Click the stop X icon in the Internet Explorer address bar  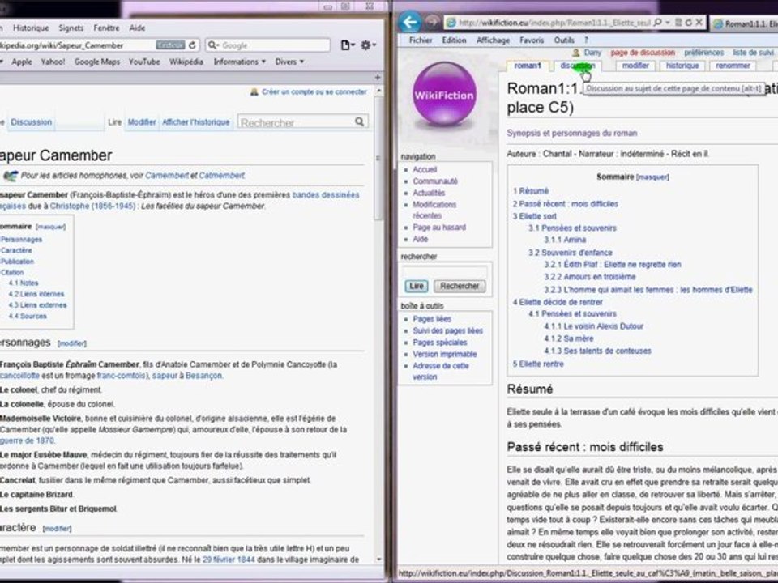699,23
